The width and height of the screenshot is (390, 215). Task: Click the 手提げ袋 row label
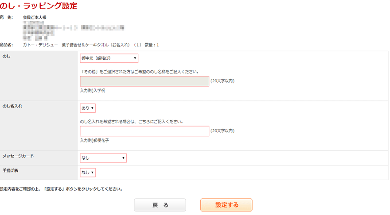11,170
